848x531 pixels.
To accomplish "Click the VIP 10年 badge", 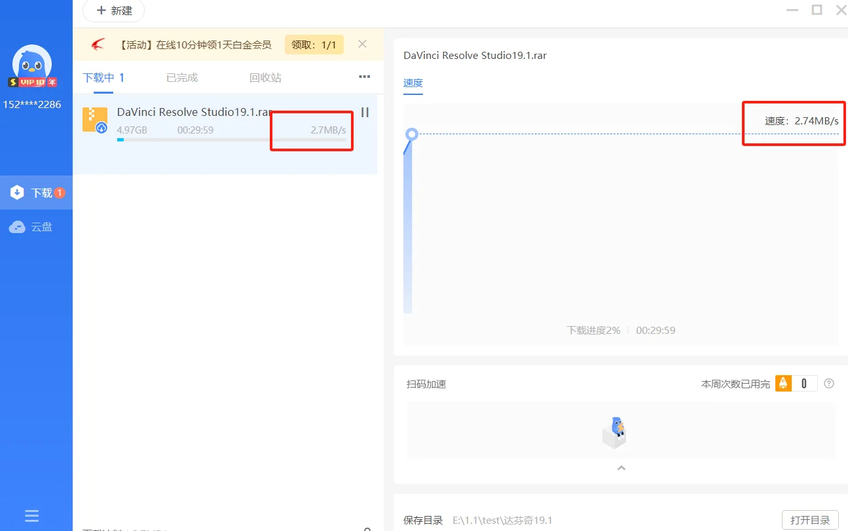I will (x=31, y=81).
